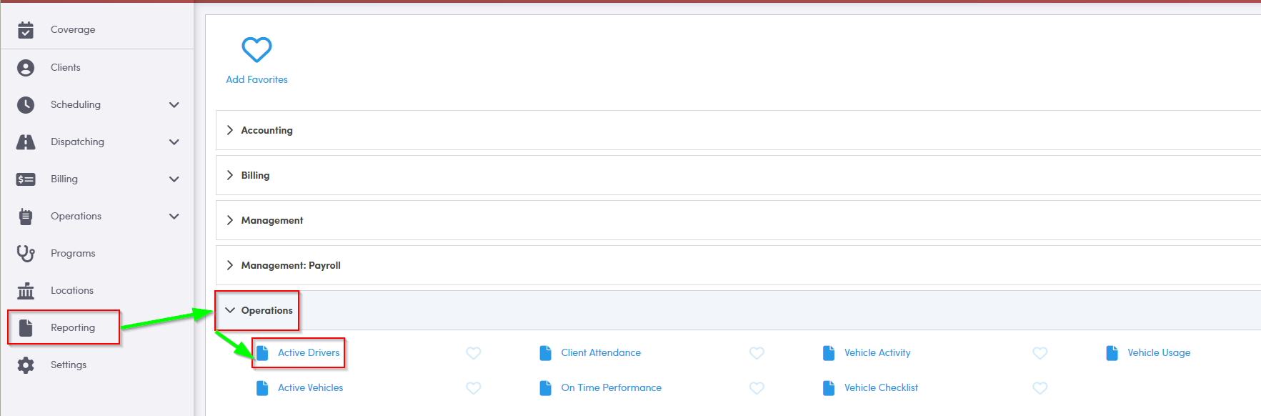Toggle favorite heart for Client Attendance
Screen dimensions: 1261x416
coord(757,353)
